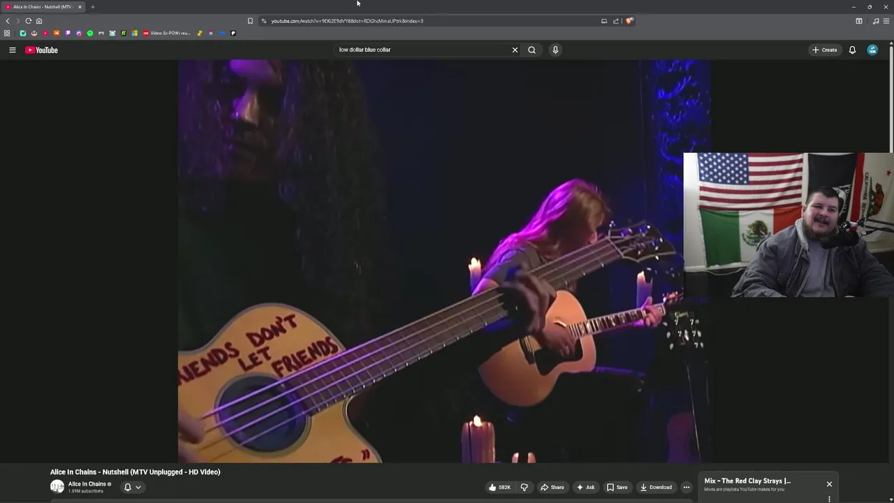
Task: Share the Nutshell video
Action: coord(552,487)
